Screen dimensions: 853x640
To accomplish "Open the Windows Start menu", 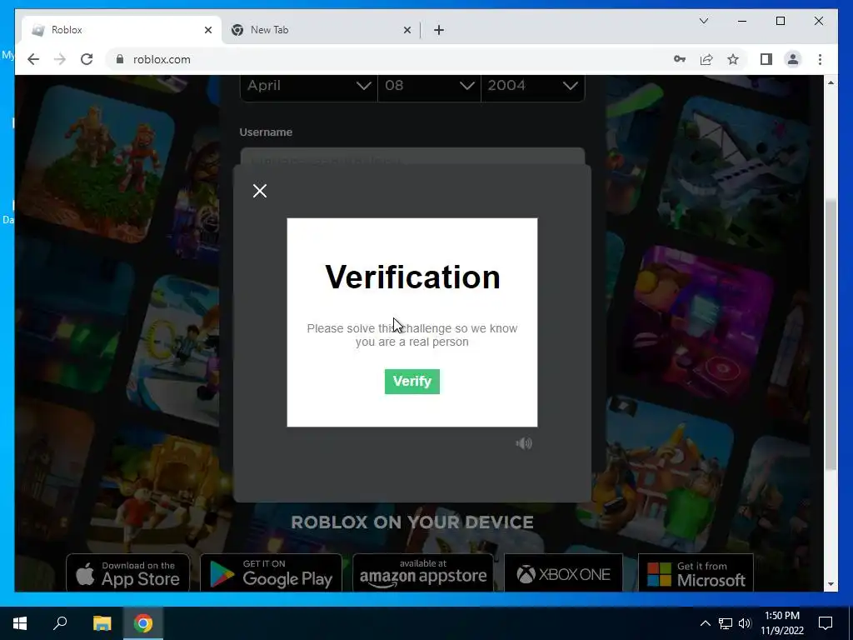I will 20,623.
